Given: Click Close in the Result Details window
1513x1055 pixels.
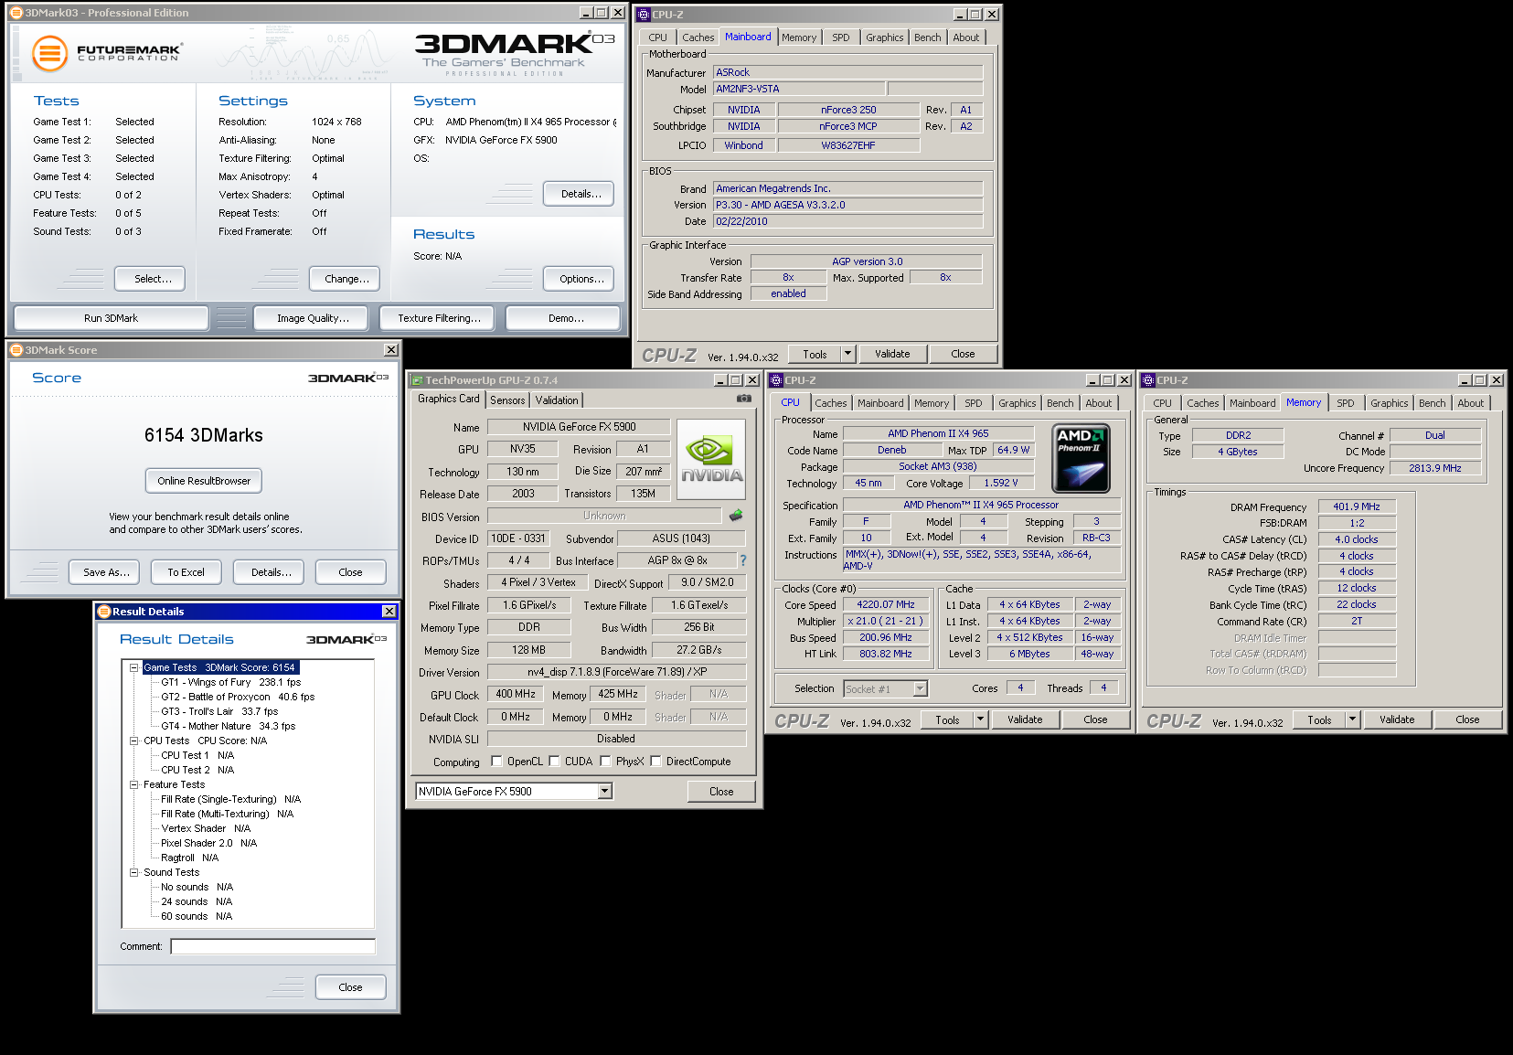Looking at the screenshot, I should (x=351, y=987).
